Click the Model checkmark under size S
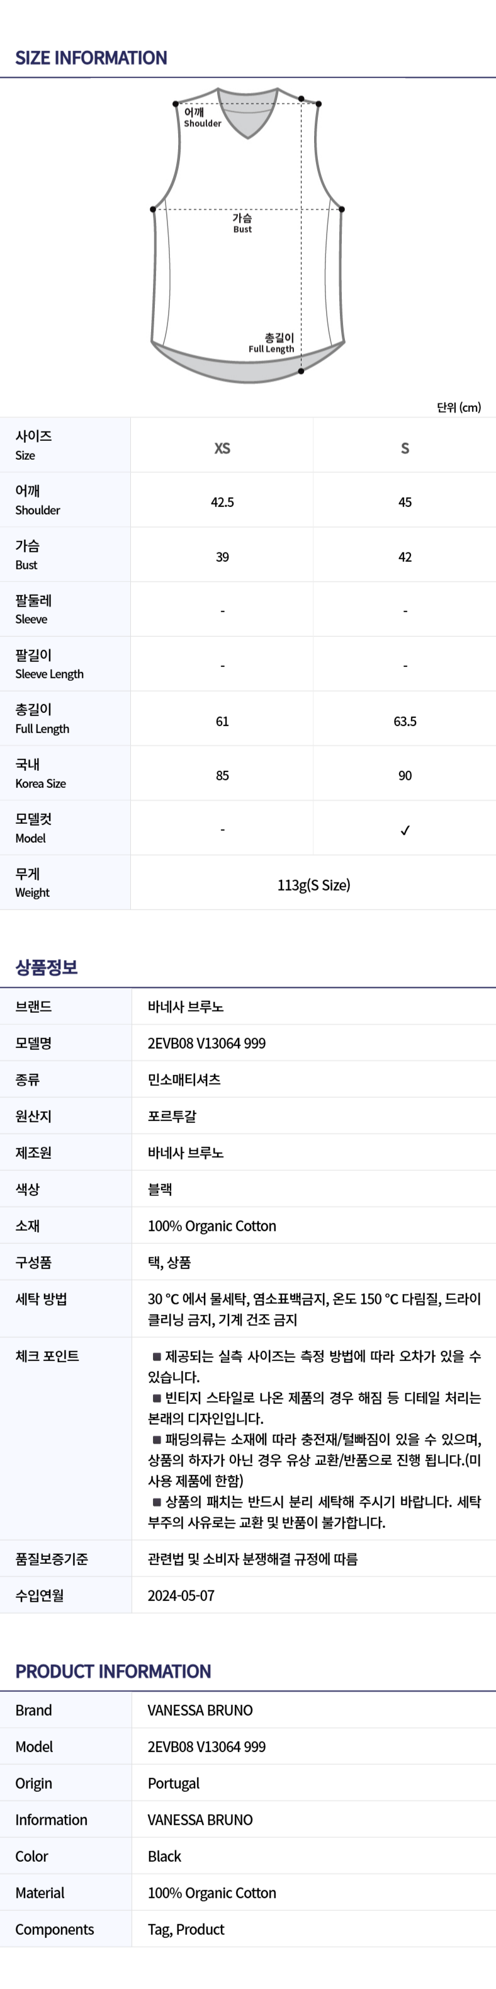Image resolution: width=496 pixels, height=1989 pixels. pyautogui.click(x=405, y=830)
